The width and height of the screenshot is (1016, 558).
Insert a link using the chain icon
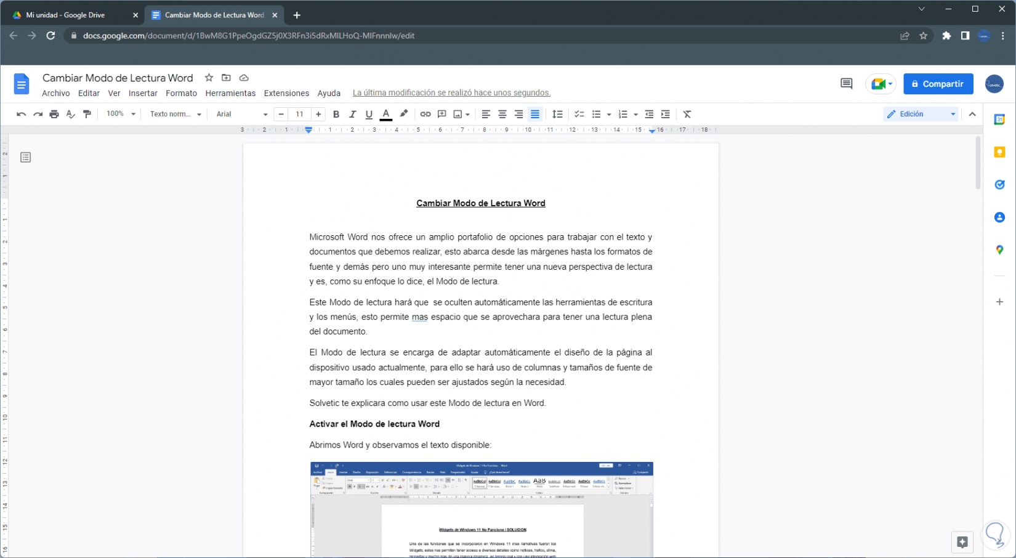pyautogui.click(x=425, y=114)
